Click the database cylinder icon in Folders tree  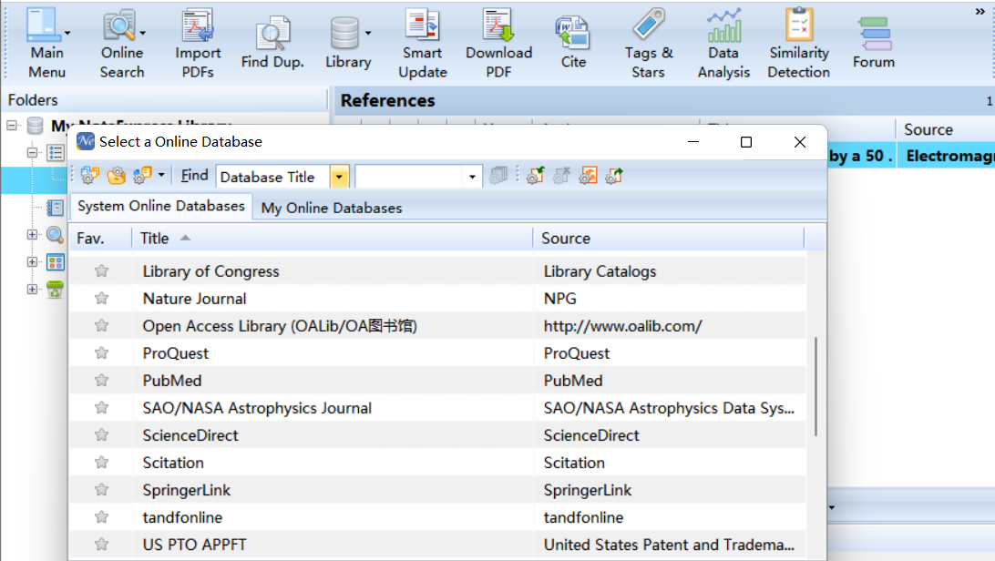click(x=36, y=126)
